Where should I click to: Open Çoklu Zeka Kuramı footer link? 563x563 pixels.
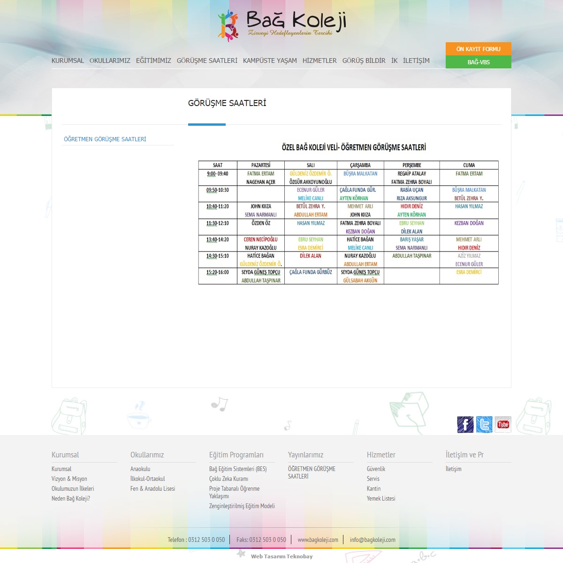coord(228,479)
